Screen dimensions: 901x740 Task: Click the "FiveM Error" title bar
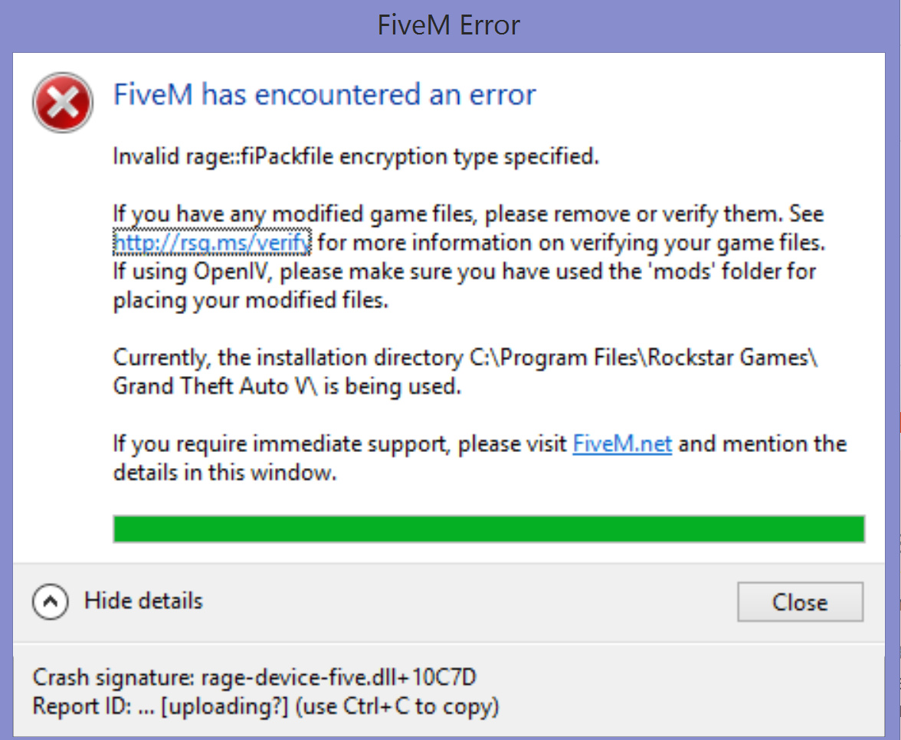pos(449,25)
